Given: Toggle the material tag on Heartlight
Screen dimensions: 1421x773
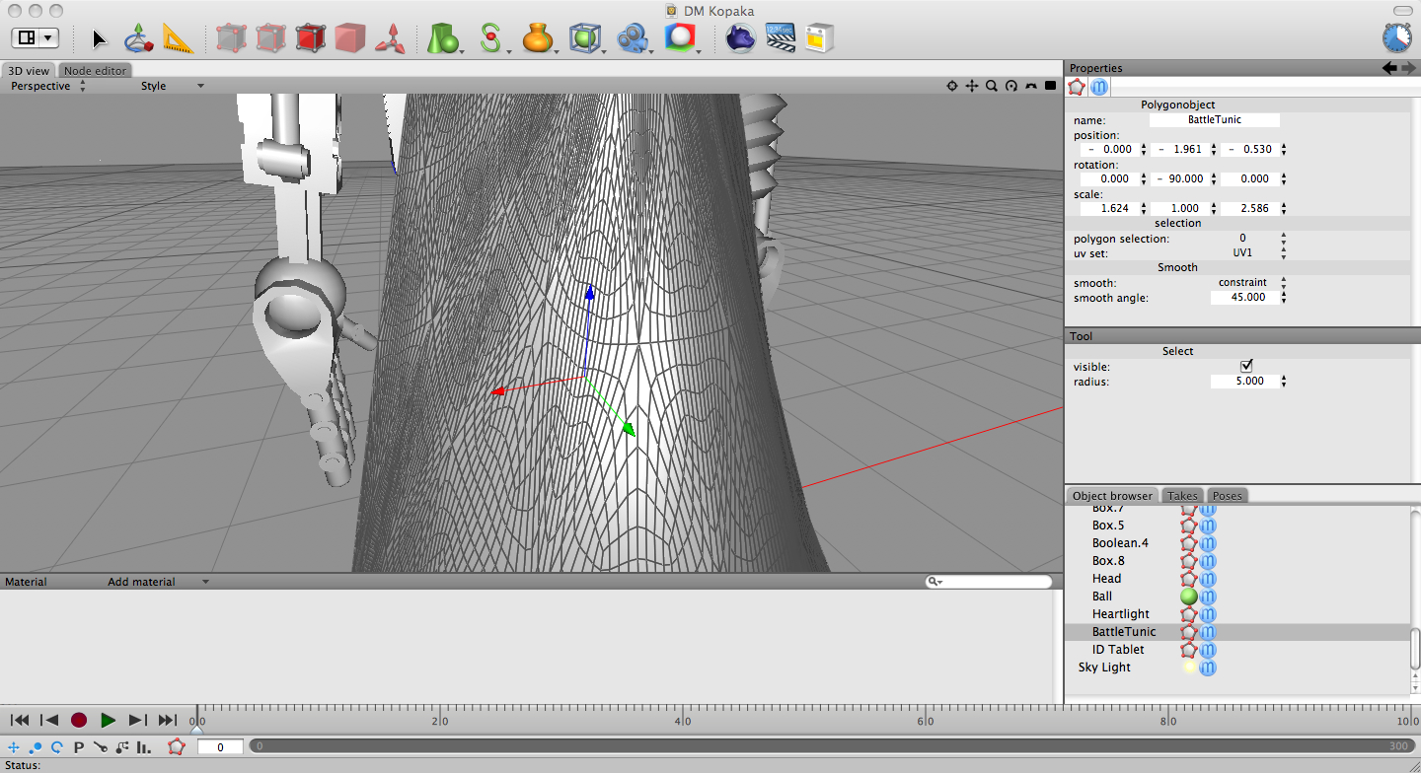Looking at the screenshot, I should (x=1208, y=614).
